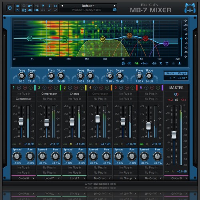Show the about info icon
The width and height of the screenshot is (200, 200).
click(49, 6)
